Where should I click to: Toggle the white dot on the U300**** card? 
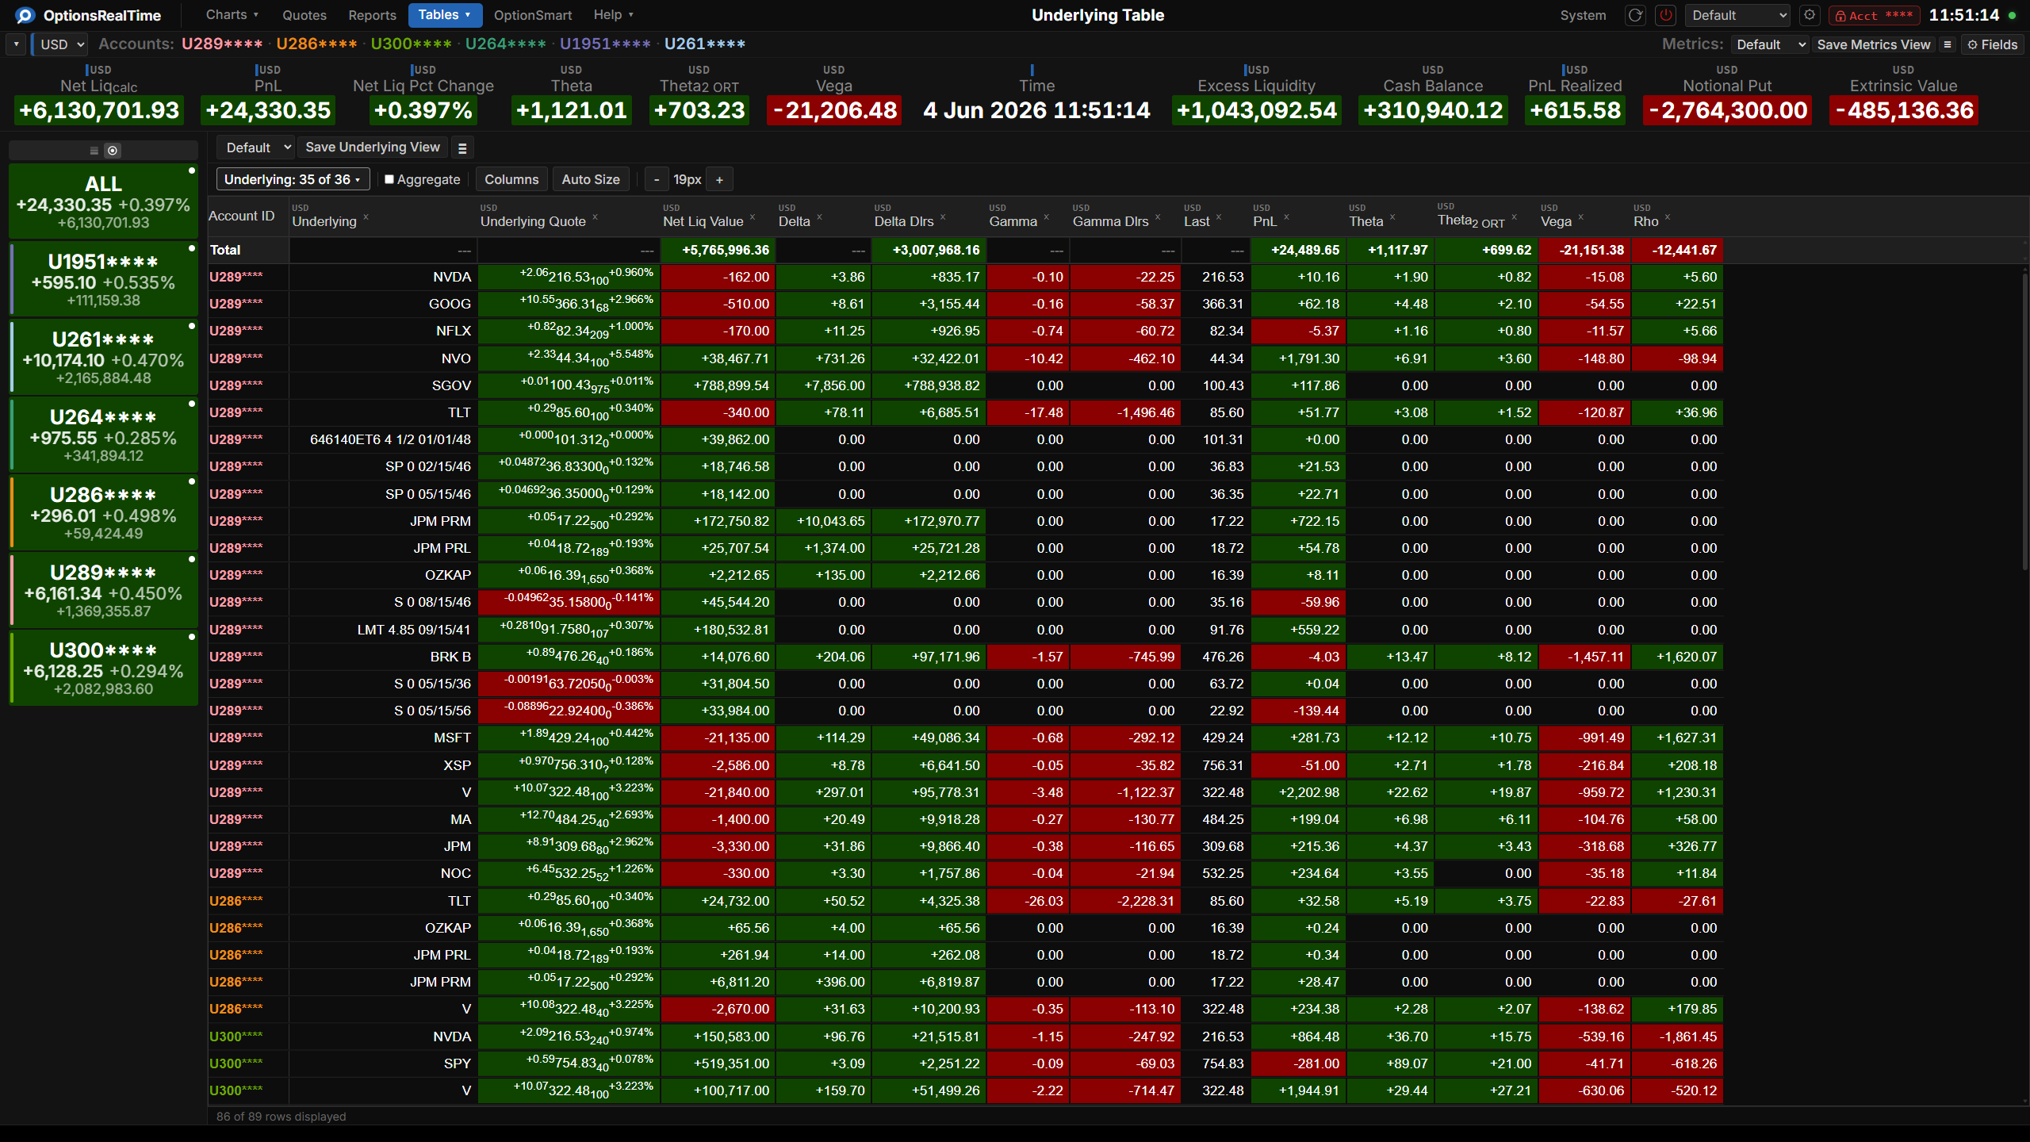pos(192,637)
